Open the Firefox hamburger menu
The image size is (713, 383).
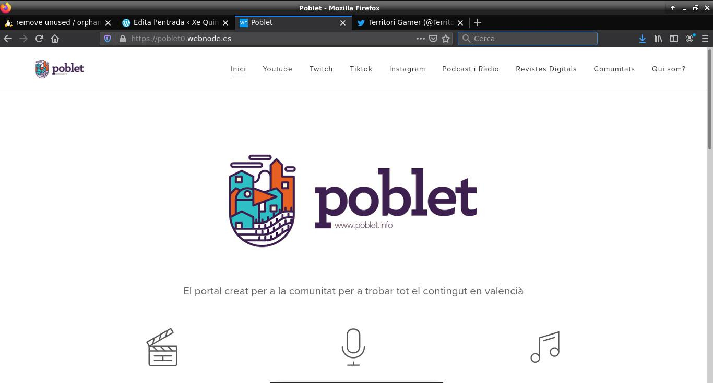click(x=705, y=39)
